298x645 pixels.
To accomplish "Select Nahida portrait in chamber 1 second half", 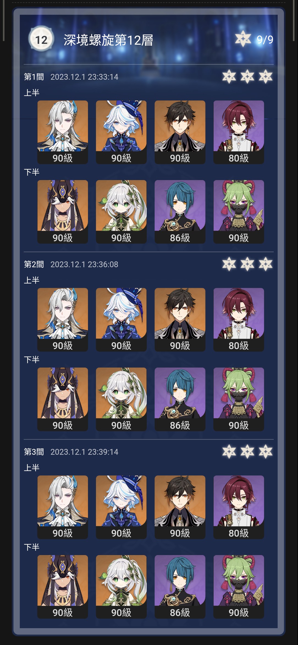I will coord(121,212).
